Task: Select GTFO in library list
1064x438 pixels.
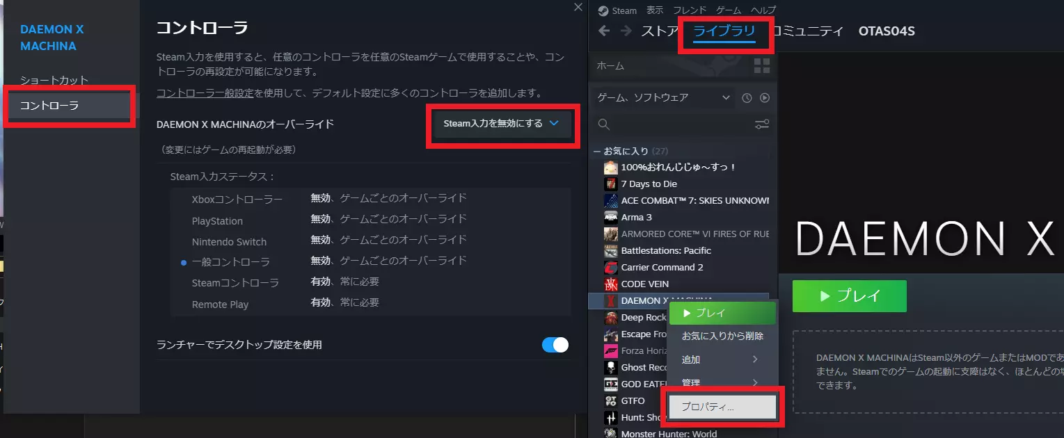Action: pyautogui.click(x=633, y=401)
